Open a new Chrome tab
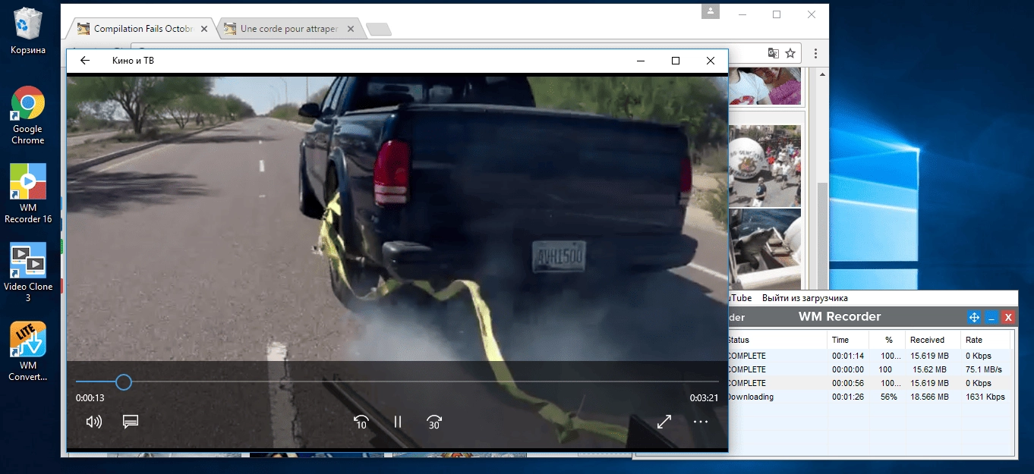This screenshot has height=474, width=1034. 378,30
